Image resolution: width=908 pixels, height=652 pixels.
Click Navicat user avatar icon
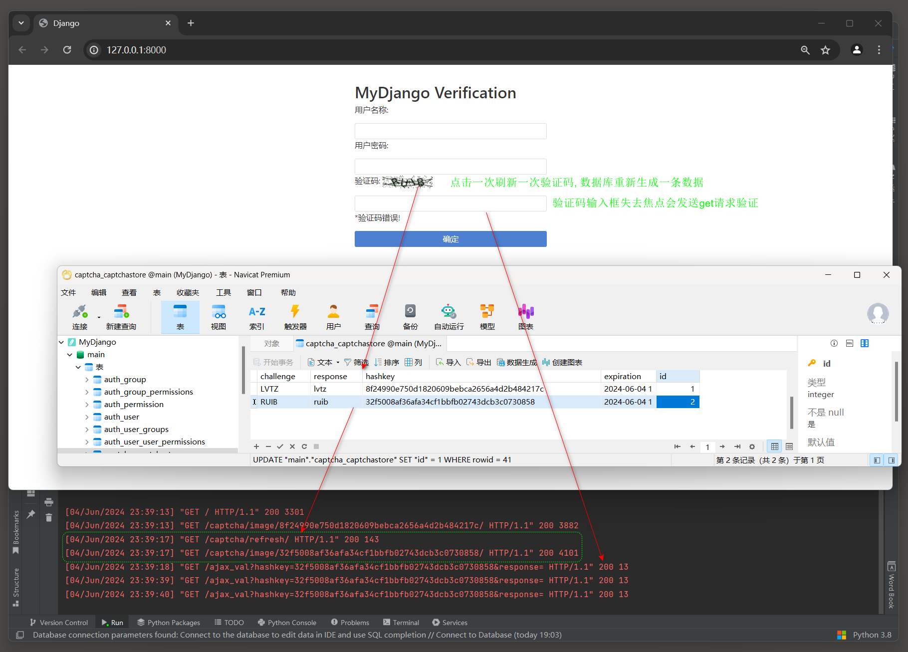tap(878, 313)
